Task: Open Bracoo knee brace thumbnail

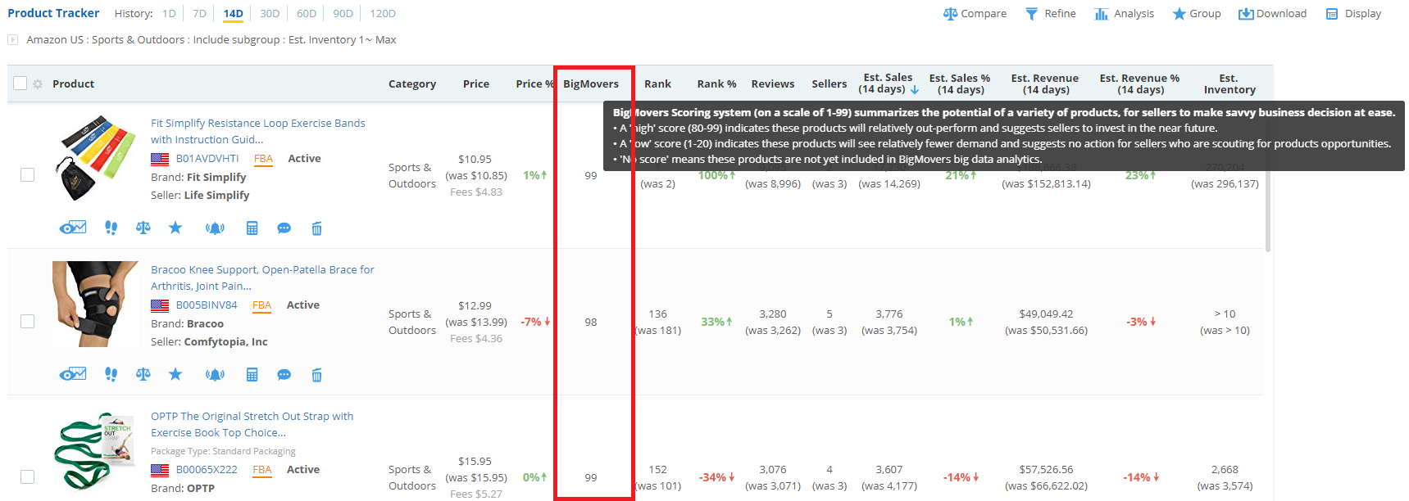Action: coord(95,305)
